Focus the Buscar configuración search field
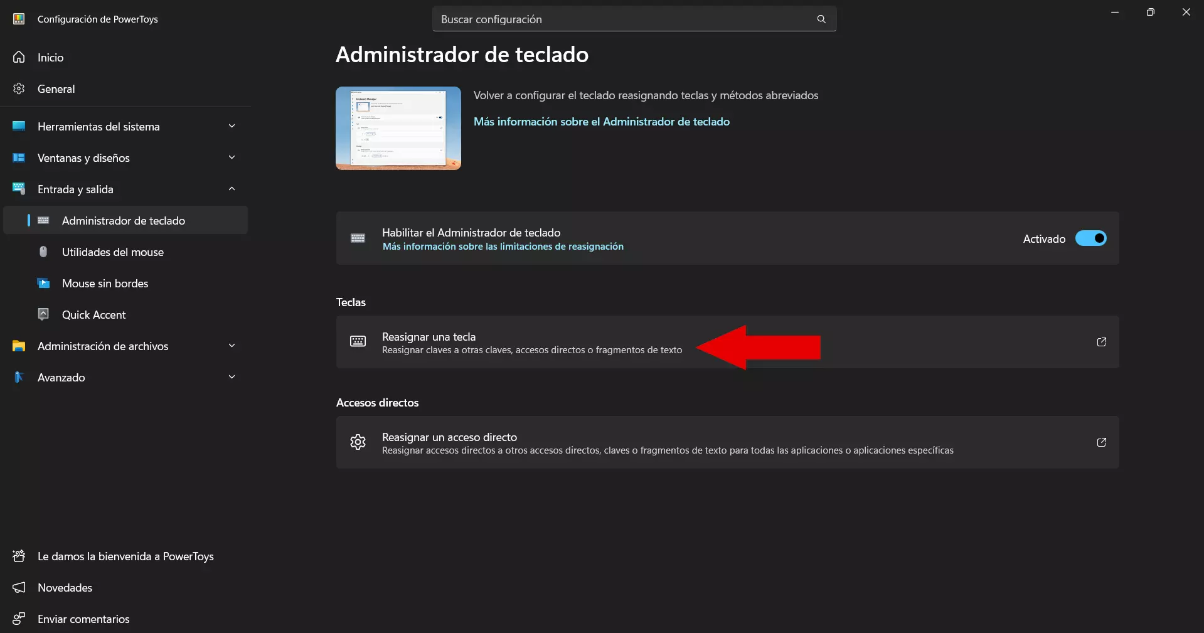1204x633 pixels. pyautogui.click(x=634, y=19)
